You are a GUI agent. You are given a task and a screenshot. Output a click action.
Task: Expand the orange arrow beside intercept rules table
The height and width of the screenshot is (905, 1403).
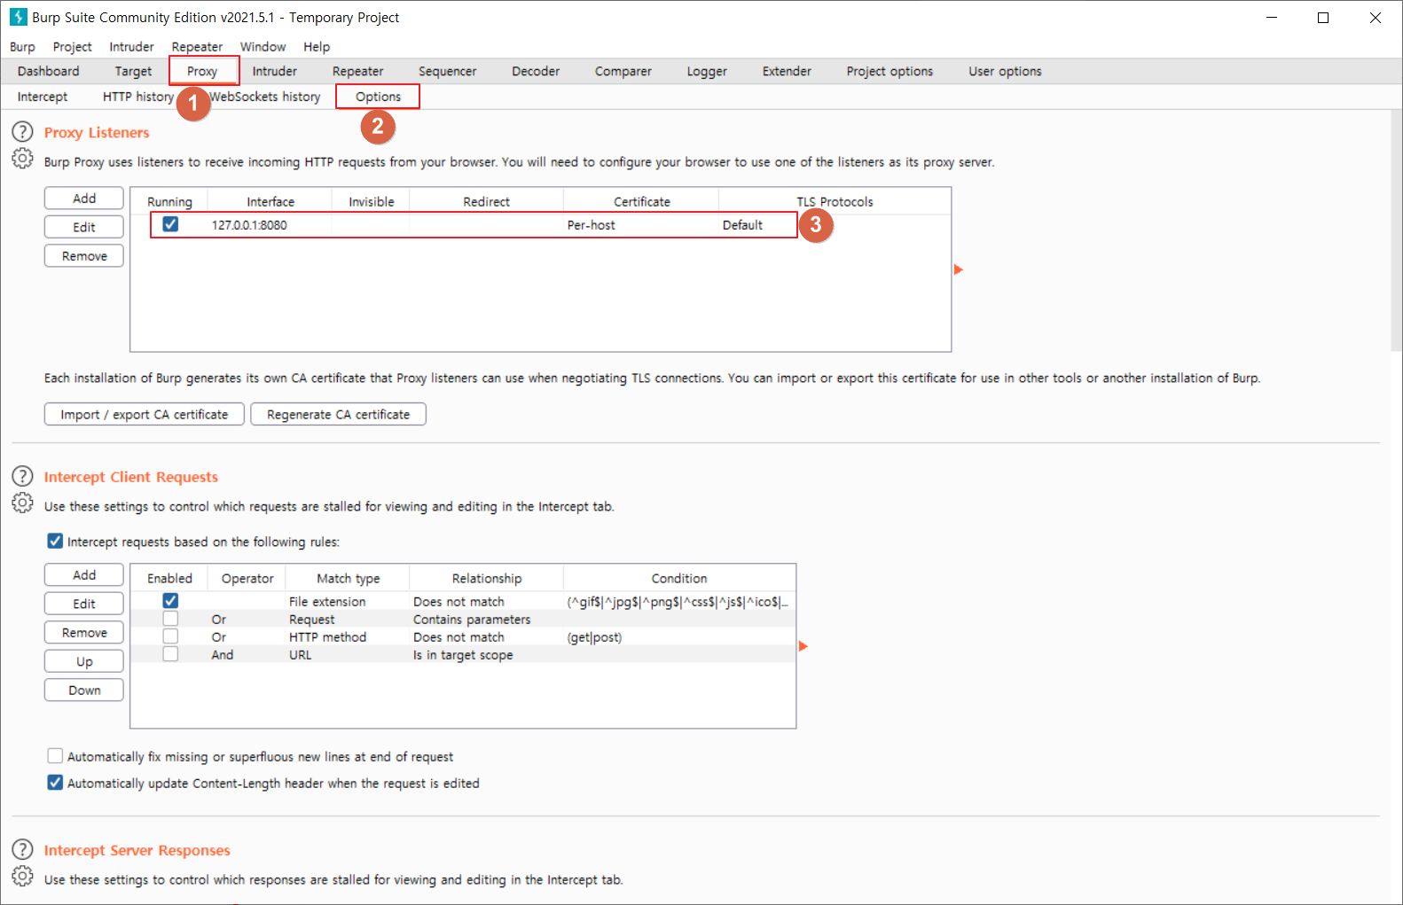[803, 646]
